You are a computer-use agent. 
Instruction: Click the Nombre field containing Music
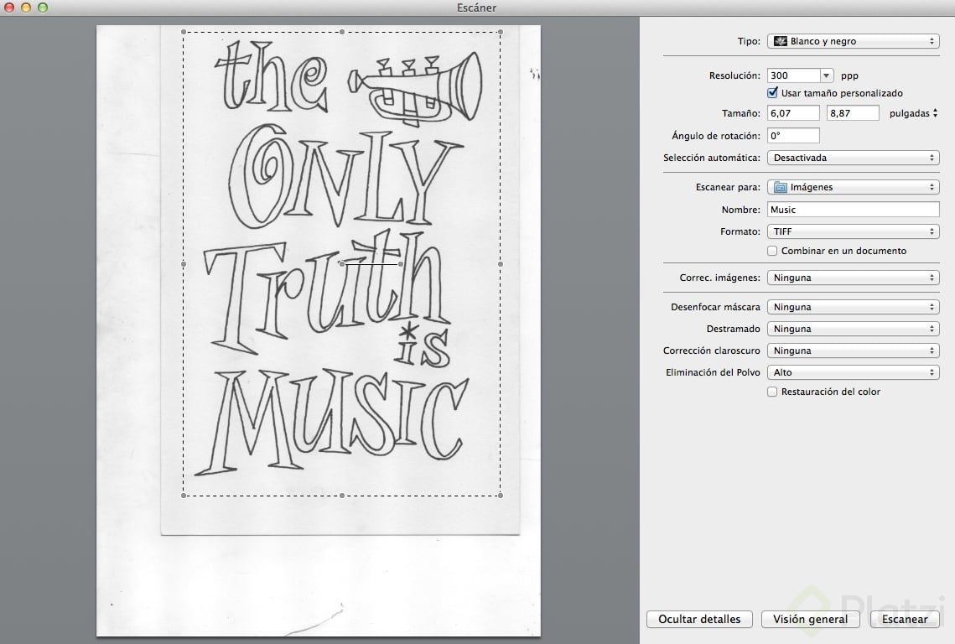(853, 210)
